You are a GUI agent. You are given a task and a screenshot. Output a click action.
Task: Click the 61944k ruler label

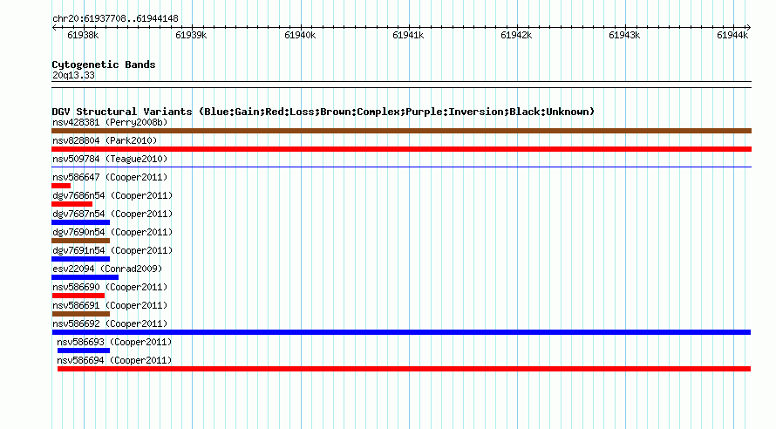pos(732,35)
